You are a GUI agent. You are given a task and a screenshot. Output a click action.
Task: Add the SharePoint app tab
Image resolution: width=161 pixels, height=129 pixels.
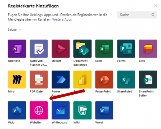pos(126,79)
